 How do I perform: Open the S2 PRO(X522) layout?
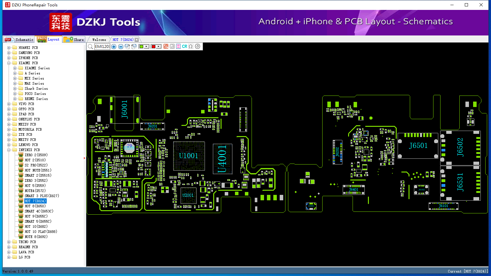(x=36, y=165)
